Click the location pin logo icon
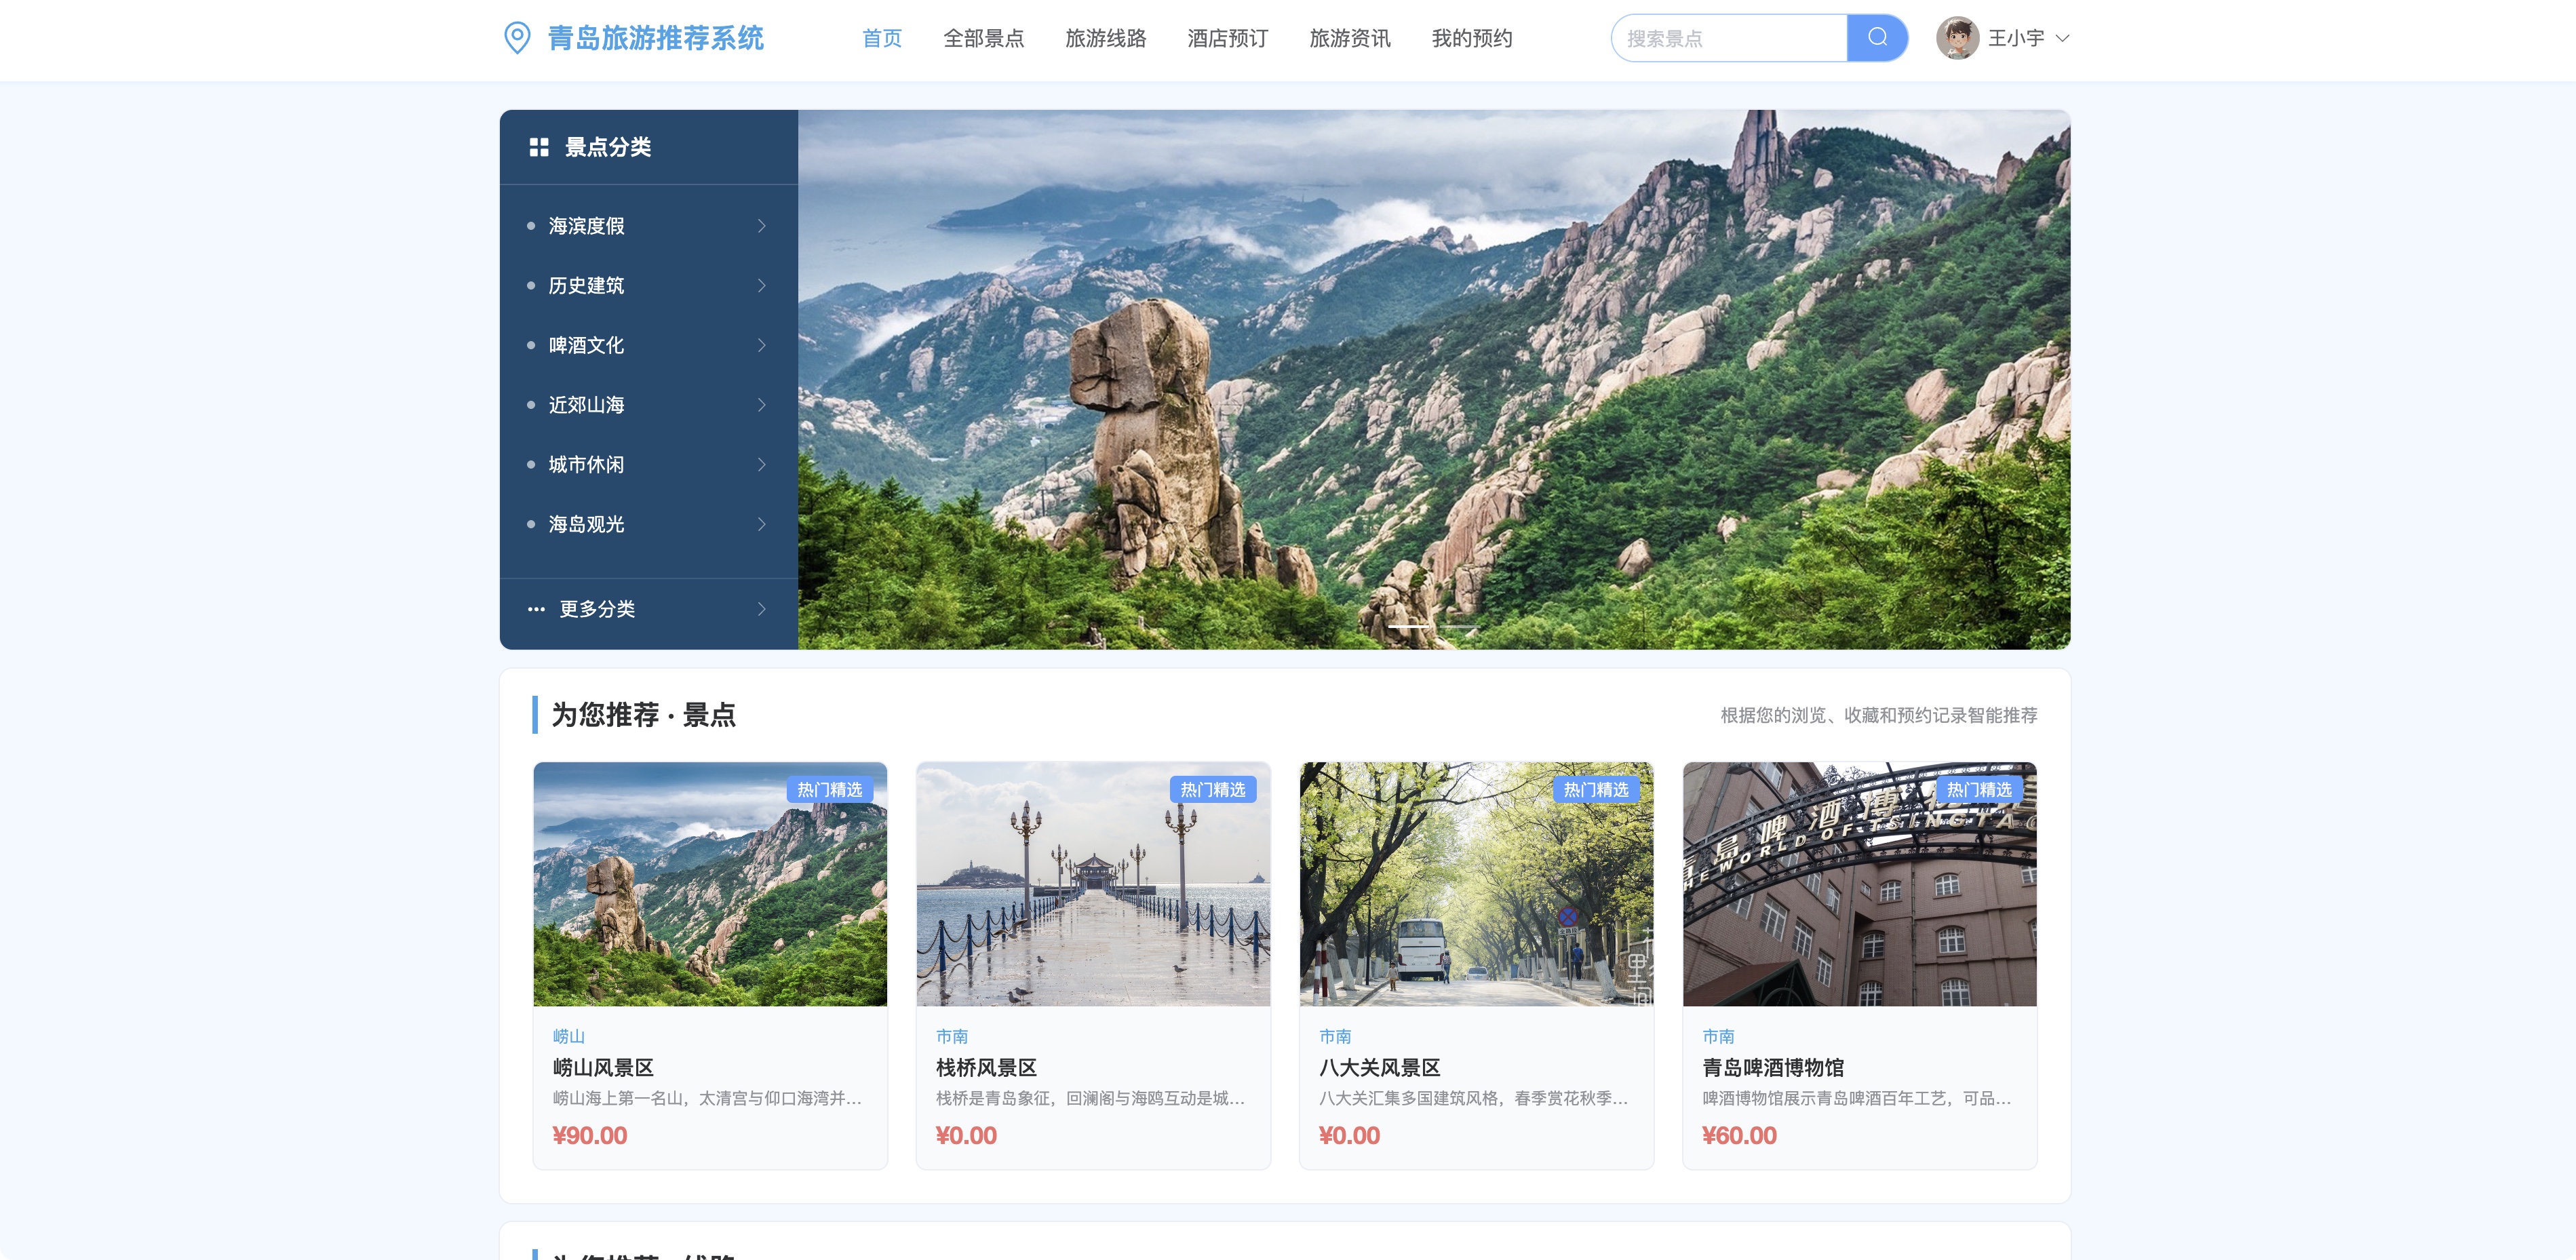Screen dimensions: 2576x1260 point(517,38)
